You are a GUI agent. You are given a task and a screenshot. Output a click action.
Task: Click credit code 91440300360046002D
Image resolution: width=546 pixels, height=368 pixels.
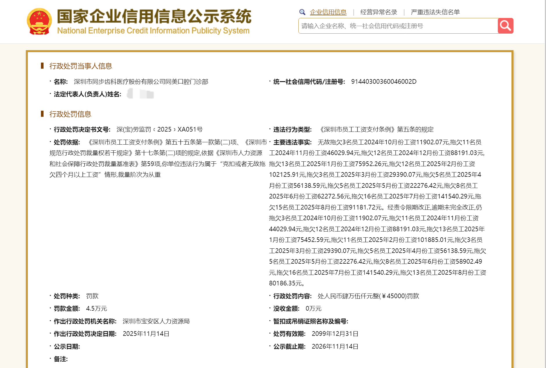[x=384, y=82]
